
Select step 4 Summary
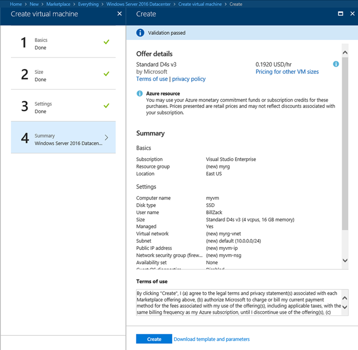pos(63,139)
